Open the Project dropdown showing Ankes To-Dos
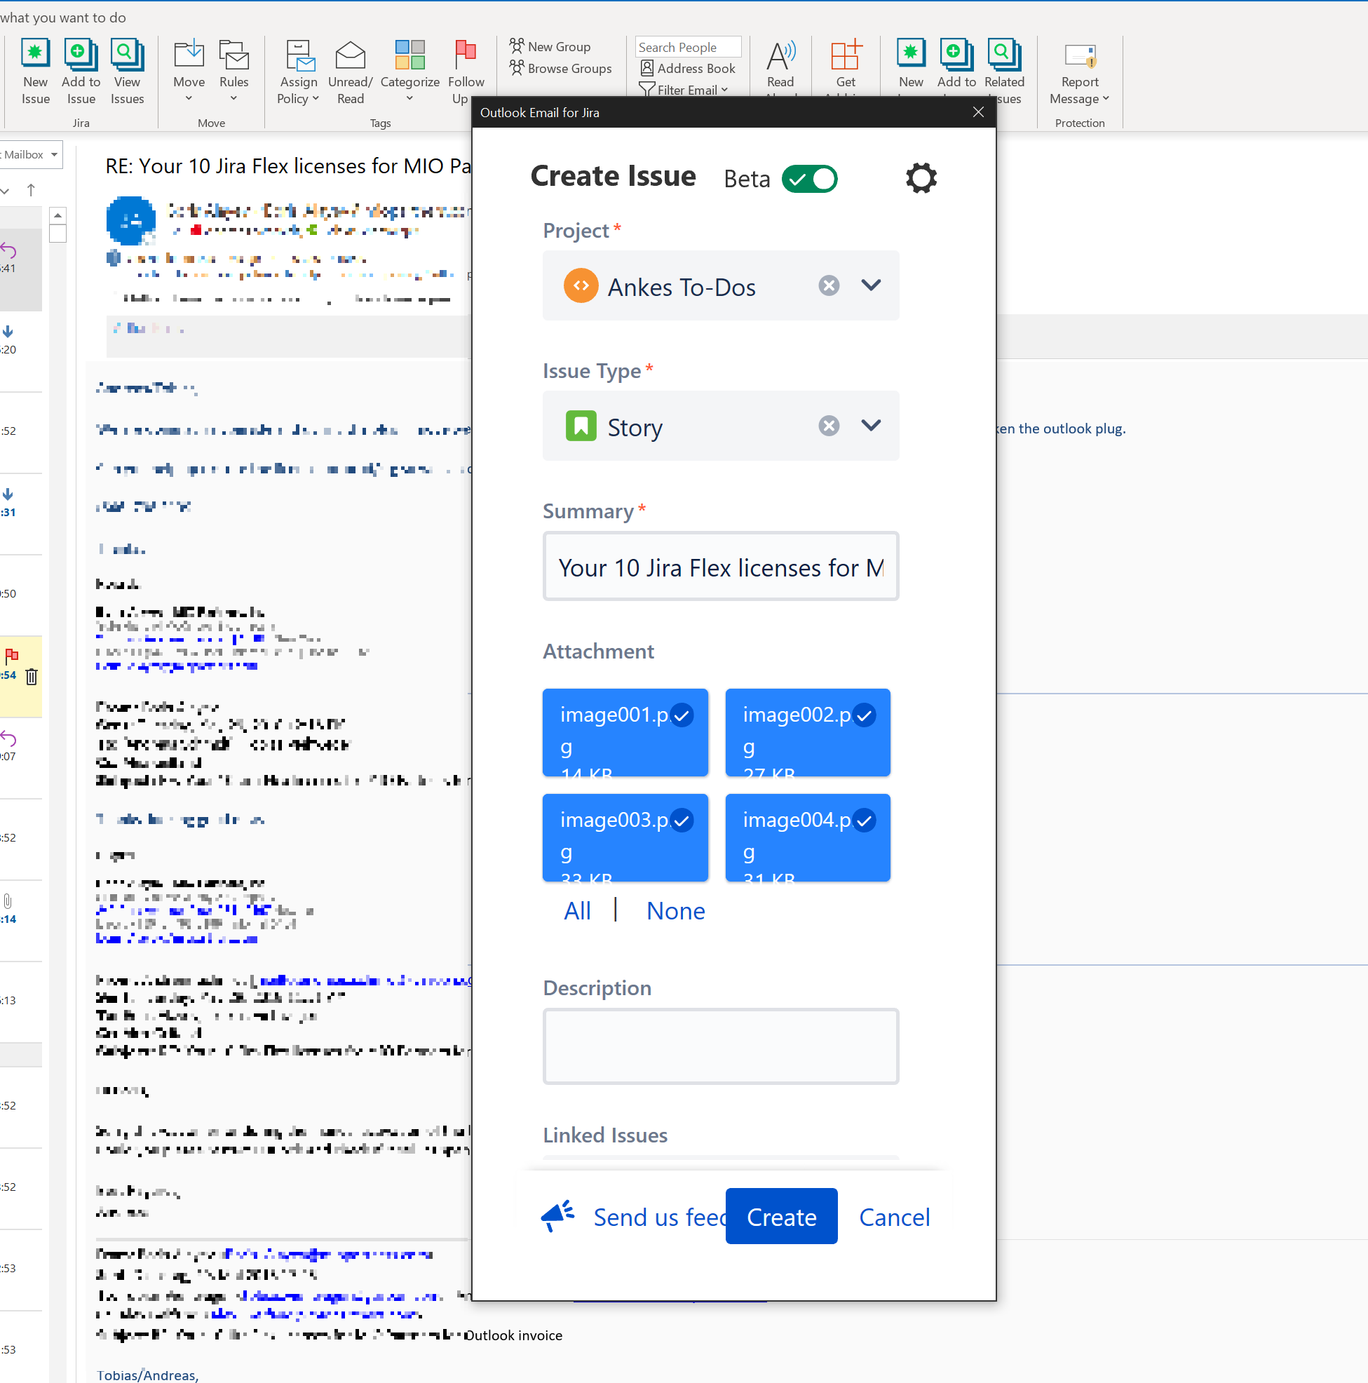Viewport: 1368px width, 1383px height. pos(870,285)
